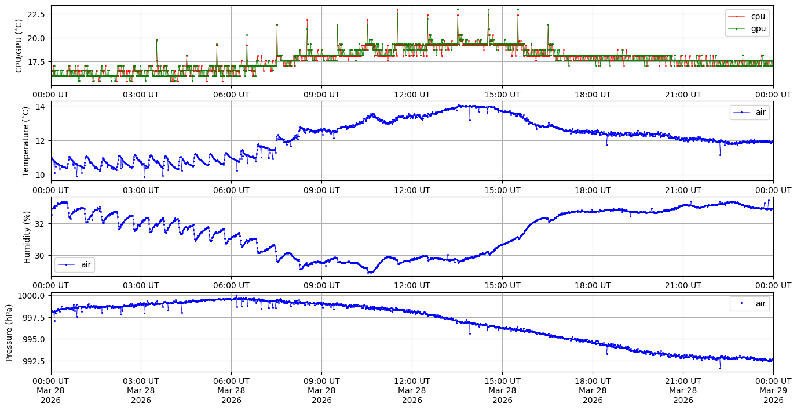Select the CPU/GPU (°C) y-axis label
Viewport: 797px width, 410px height.
coord(19,46)
